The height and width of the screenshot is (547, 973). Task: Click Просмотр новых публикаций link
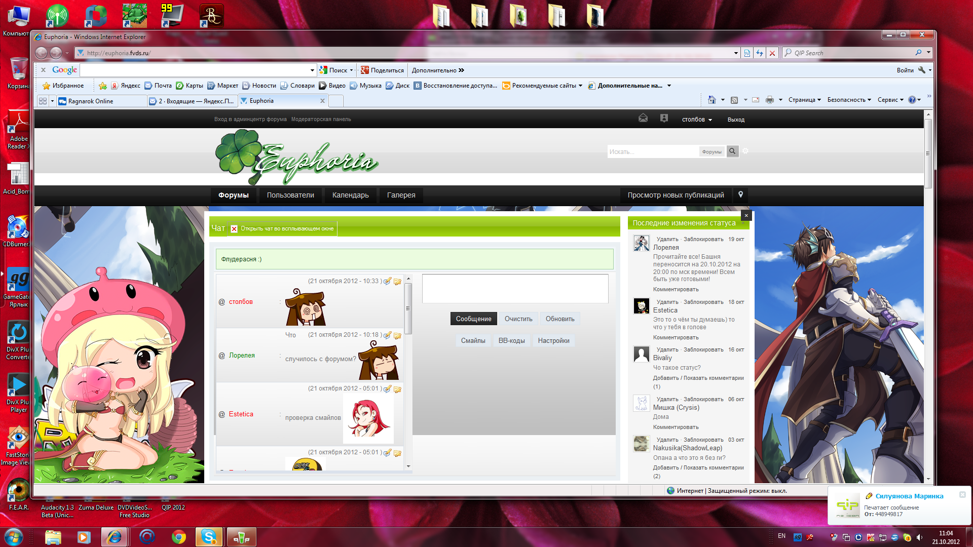point(676,195)
